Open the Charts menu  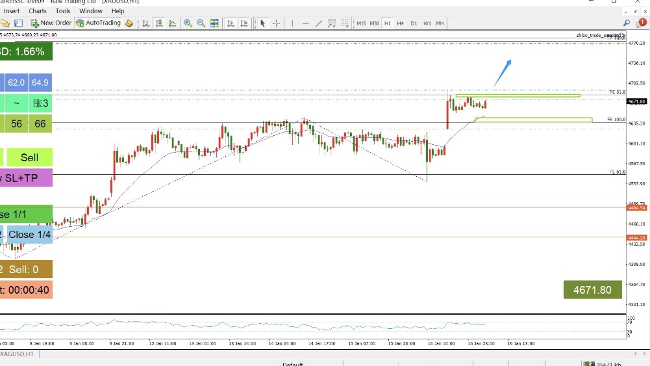[37, 11]
